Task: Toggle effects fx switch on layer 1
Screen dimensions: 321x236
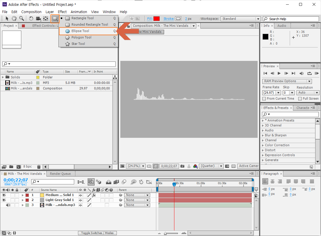Action: 94,195
